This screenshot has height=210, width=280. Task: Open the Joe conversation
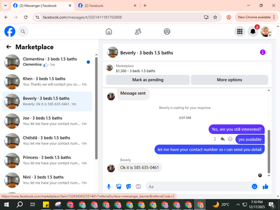click(47, 121)
